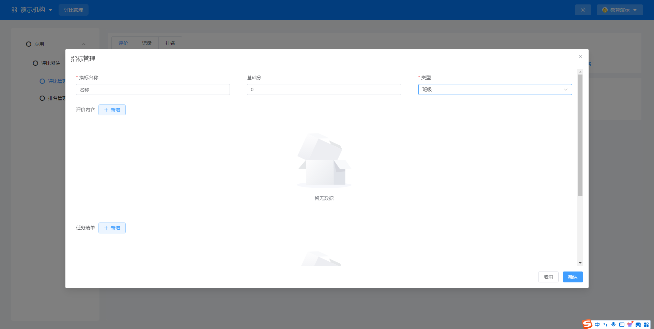Click the circle icon beside 排名管理
654x329 pixels.
click(x=42, y=98)
